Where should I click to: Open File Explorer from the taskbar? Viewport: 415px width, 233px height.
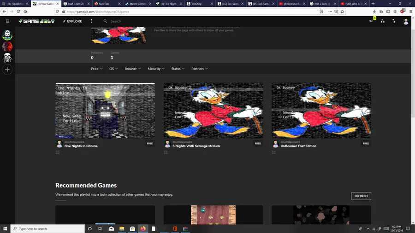point(122,228)
